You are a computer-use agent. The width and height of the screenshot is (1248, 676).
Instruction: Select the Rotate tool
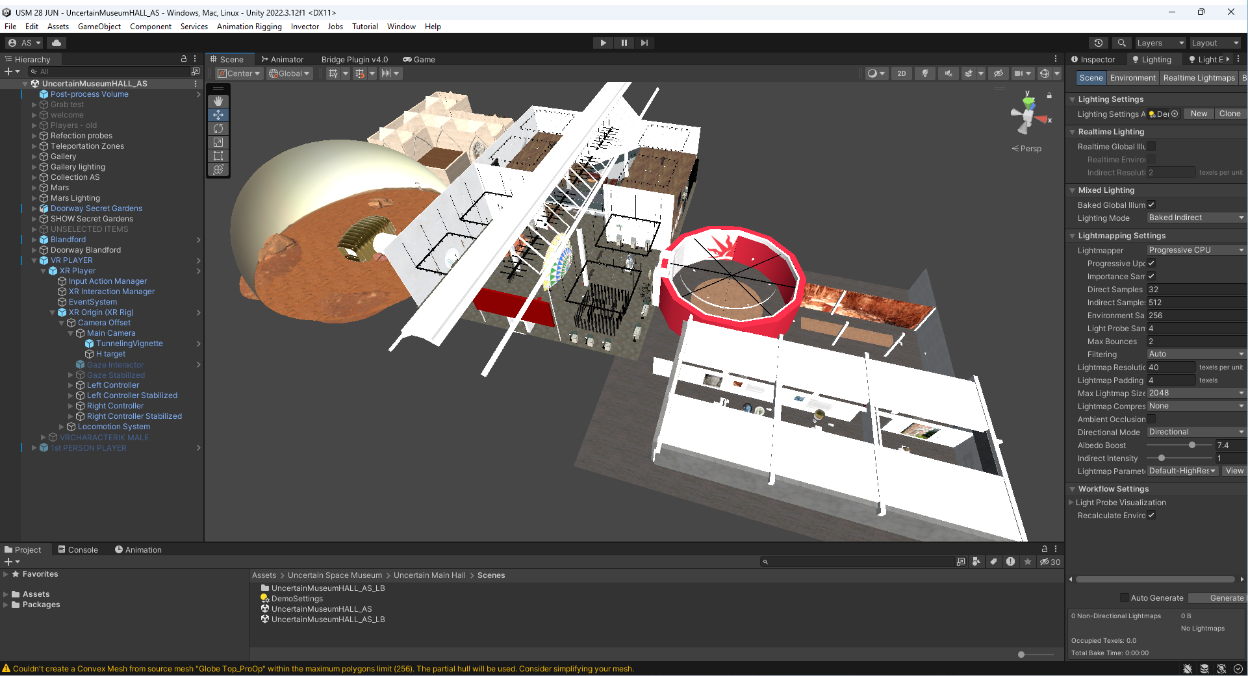(218, 129)
